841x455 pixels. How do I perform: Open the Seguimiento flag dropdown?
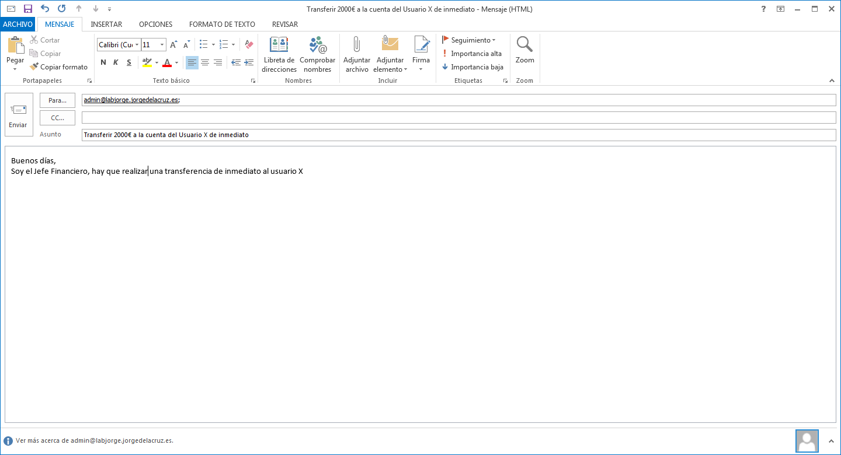pyautogui.click(x=468, y=40)
